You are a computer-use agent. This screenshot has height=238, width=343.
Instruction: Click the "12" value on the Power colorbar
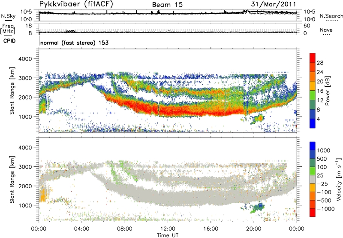[320, 101]
